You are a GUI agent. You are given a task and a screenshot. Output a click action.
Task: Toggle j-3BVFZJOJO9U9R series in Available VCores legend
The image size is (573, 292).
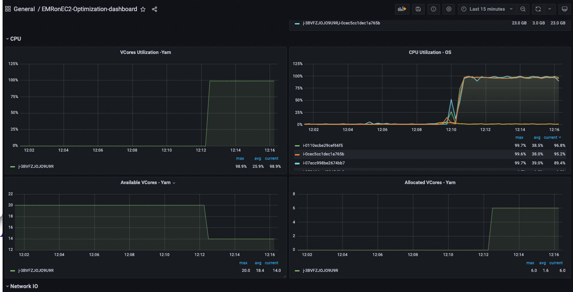point(36,271)
